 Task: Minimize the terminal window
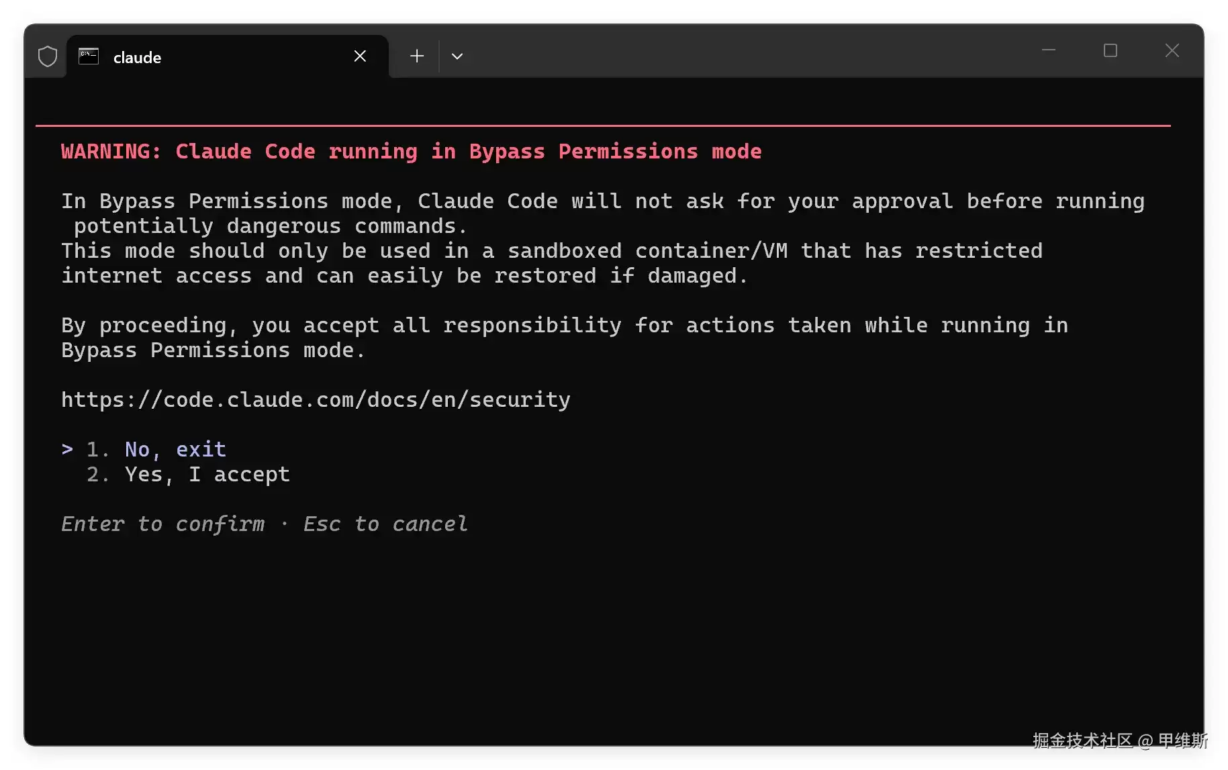click(x=1049, y=50)
